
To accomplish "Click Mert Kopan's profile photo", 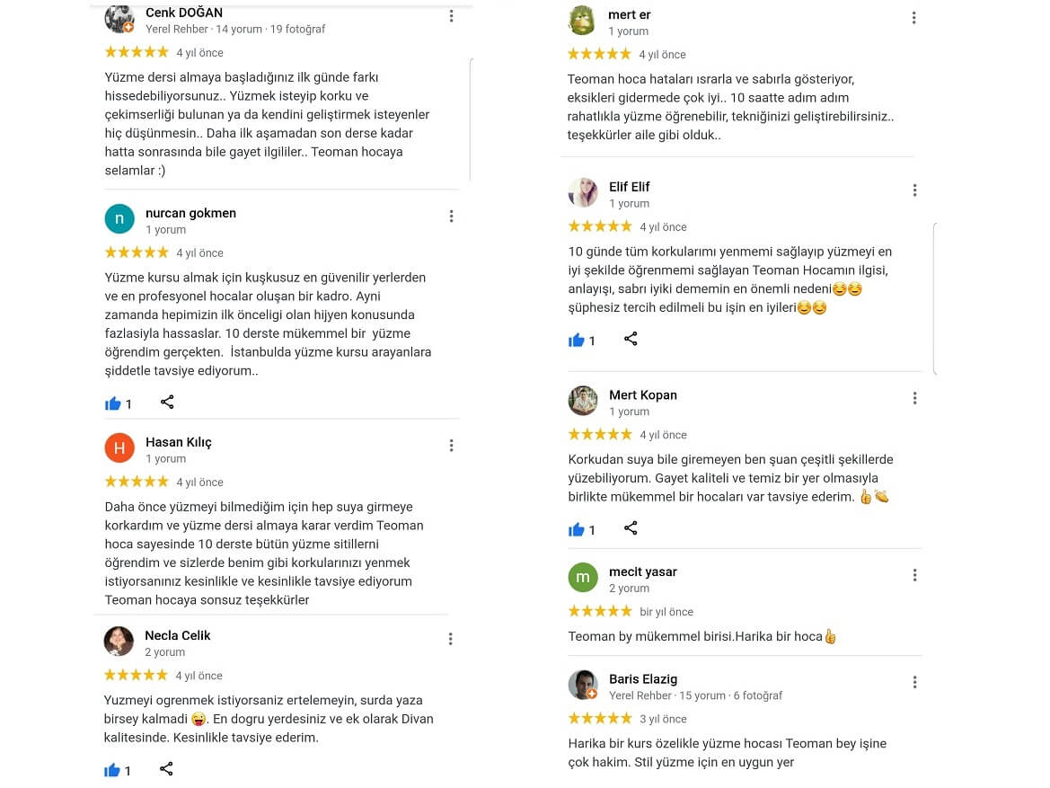I will pos(583,401).
